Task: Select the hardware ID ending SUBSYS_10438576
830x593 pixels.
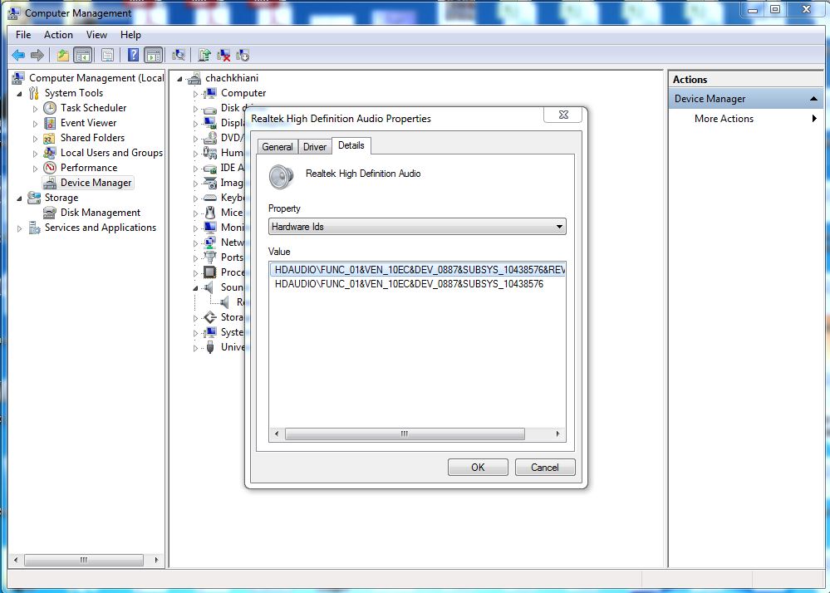Action: (409, 284)
